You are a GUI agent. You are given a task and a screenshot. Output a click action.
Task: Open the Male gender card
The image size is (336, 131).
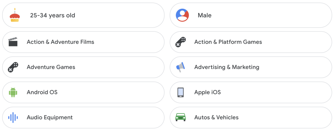coord(251,15)
